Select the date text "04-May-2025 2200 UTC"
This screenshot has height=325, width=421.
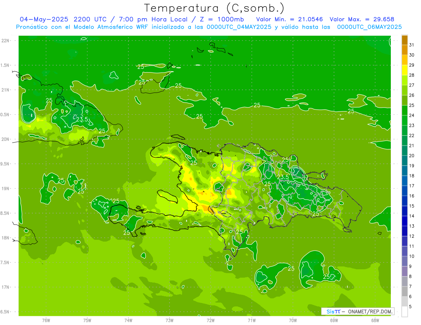[x=65, y=19]
